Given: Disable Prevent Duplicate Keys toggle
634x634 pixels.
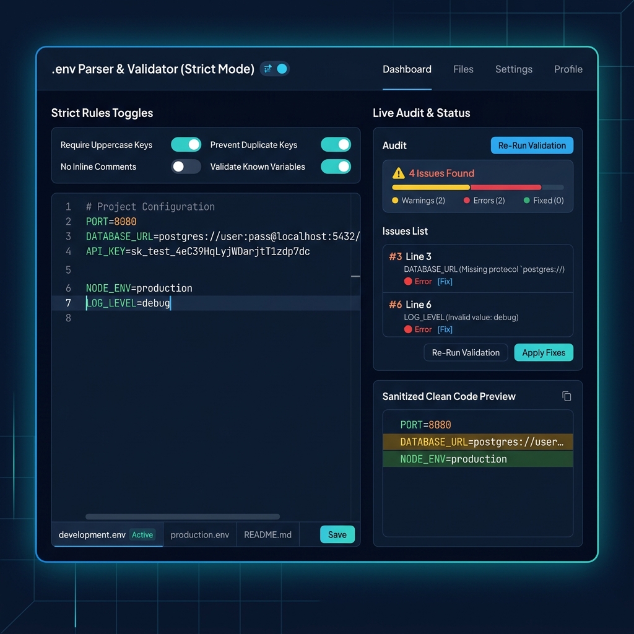Looking at the screenshot, I should point(336,145).
